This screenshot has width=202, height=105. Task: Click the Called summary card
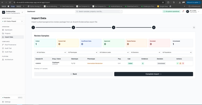(x=45, y=43)
